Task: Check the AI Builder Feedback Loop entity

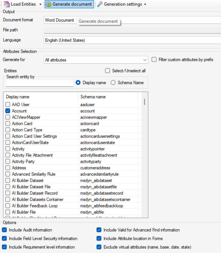Action: [8, 205]
